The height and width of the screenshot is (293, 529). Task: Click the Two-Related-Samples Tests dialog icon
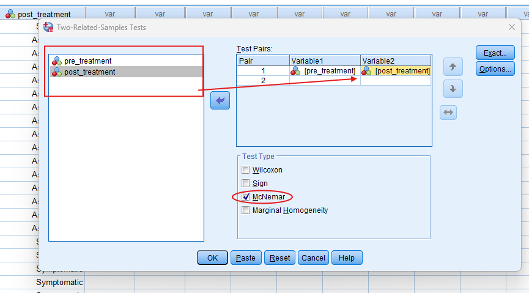pyautogui.click(x=48, y=27)
